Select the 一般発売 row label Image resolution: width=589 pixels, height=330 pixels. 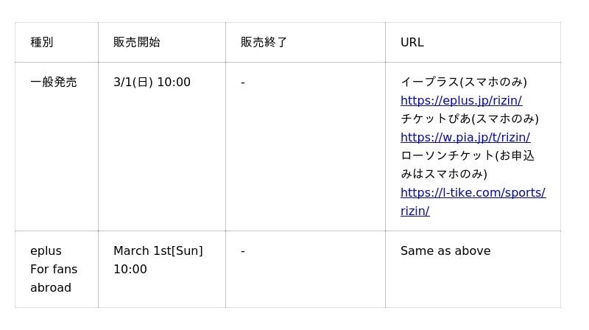(x=54, y=82)
